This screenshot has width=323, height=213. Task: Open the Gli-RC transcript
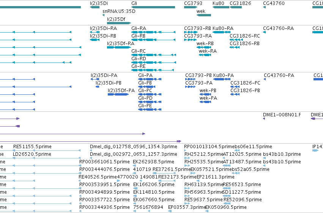[x=154, y=55]
